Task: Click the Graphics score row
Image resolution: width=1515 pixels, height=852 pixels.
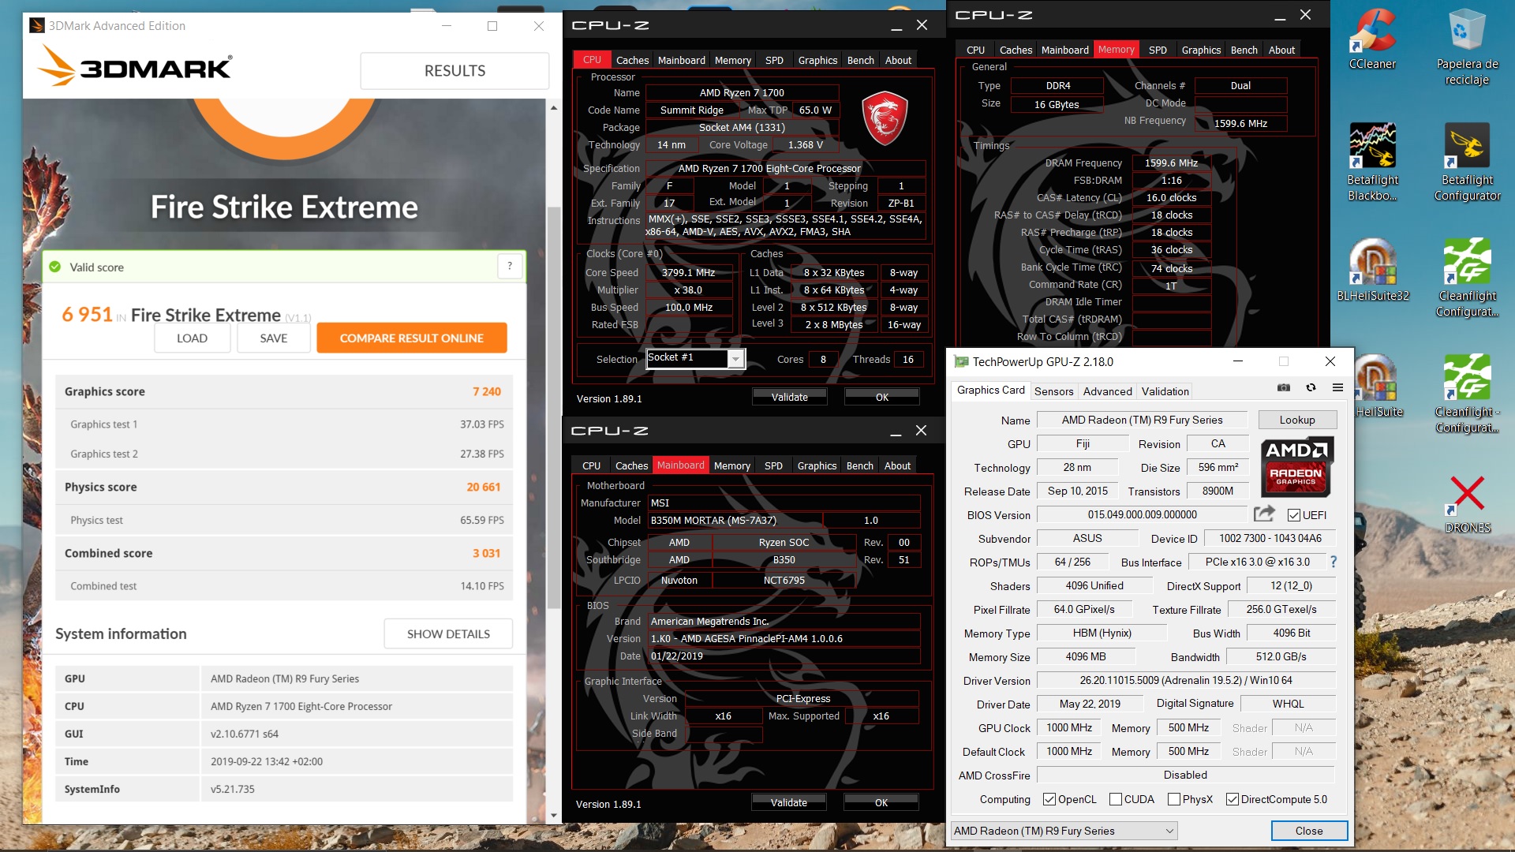Action: [x=284, y=391]
